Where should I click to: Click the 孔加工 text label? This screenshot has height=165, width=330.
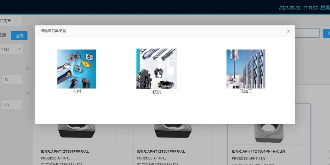[246, 91]
